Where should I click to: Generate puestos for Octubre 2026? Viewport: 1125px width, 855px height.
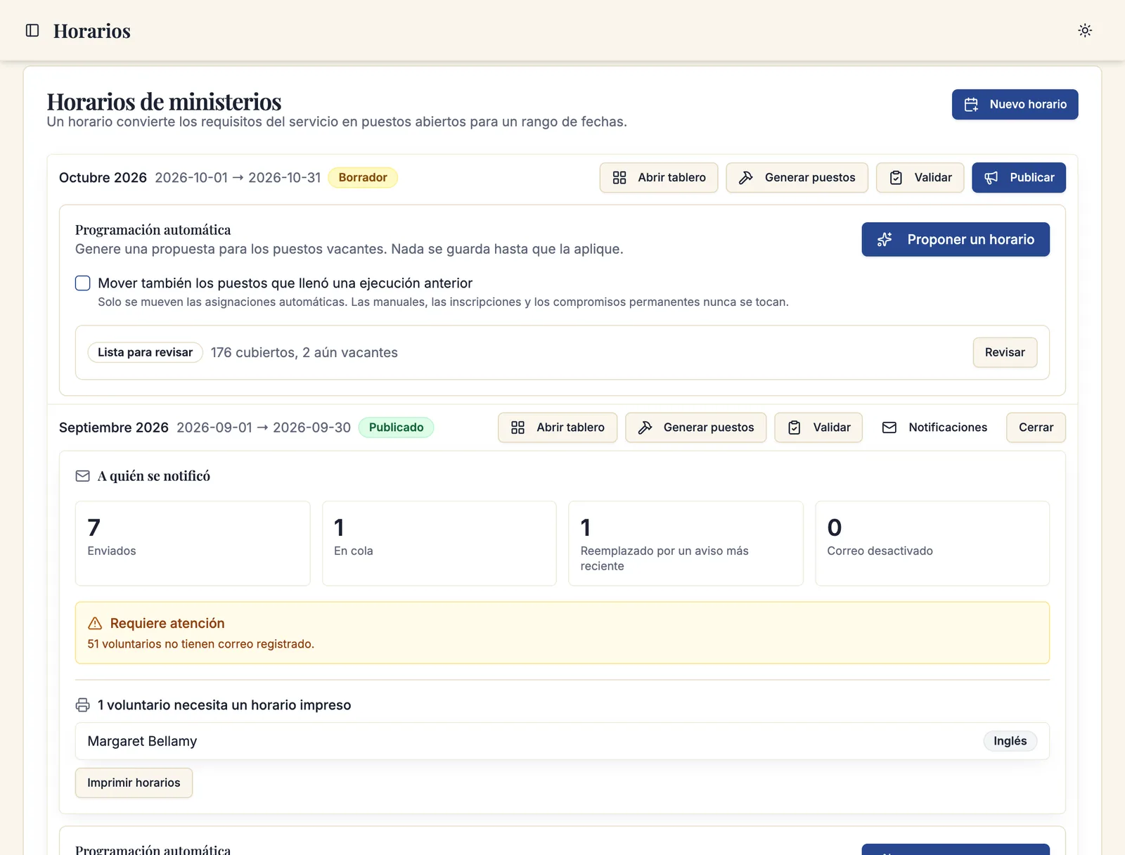pyautogui.click(x=797, y=178)
